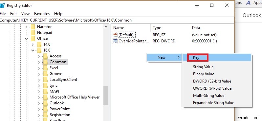Choose String Value from the New submenu
Viewport: 262px width, 121px height.
click(x=217, y=67)
